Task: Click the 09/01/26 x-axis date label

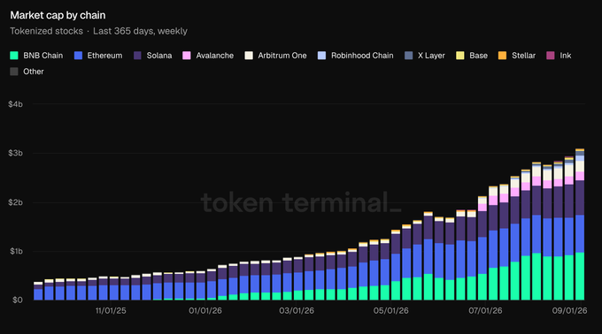Action: [569, 311]
